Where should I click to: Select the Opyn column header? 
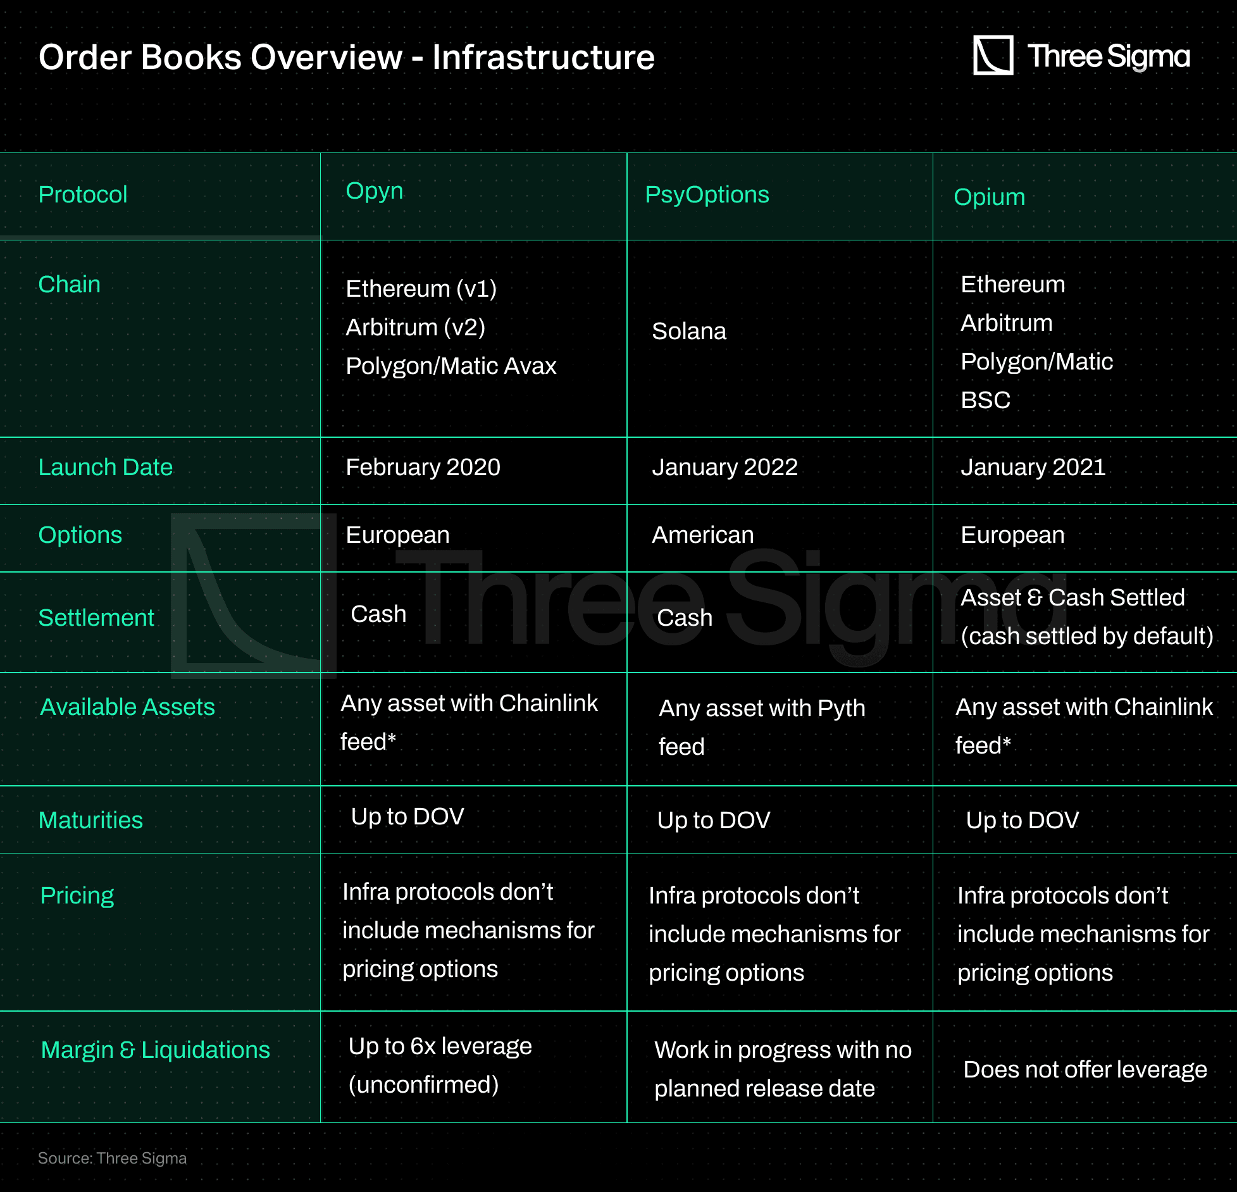tap(374, 191)
